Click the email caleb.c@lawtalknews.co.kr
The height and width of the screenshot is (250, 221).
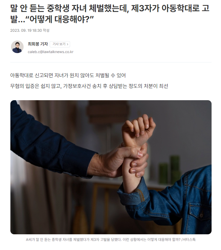pyautogui.click(x=51, y=52)
